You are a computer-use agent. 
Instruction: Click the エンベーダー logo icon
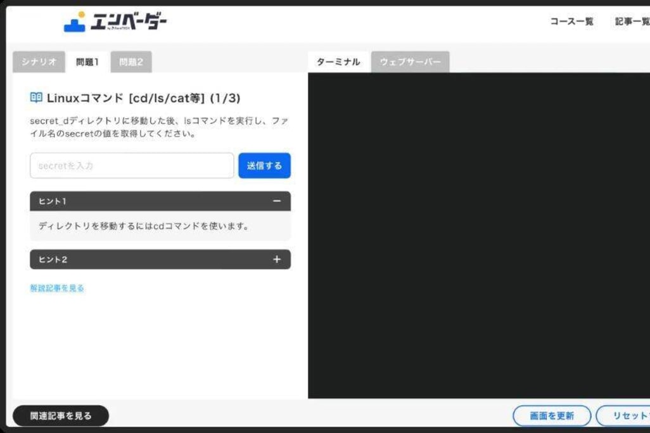click(x=75, y=22)
